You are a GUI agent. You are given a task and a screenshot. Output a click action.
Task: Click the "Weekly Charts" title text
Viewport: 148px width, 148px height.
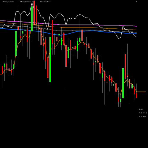click(x=8, y=2)
